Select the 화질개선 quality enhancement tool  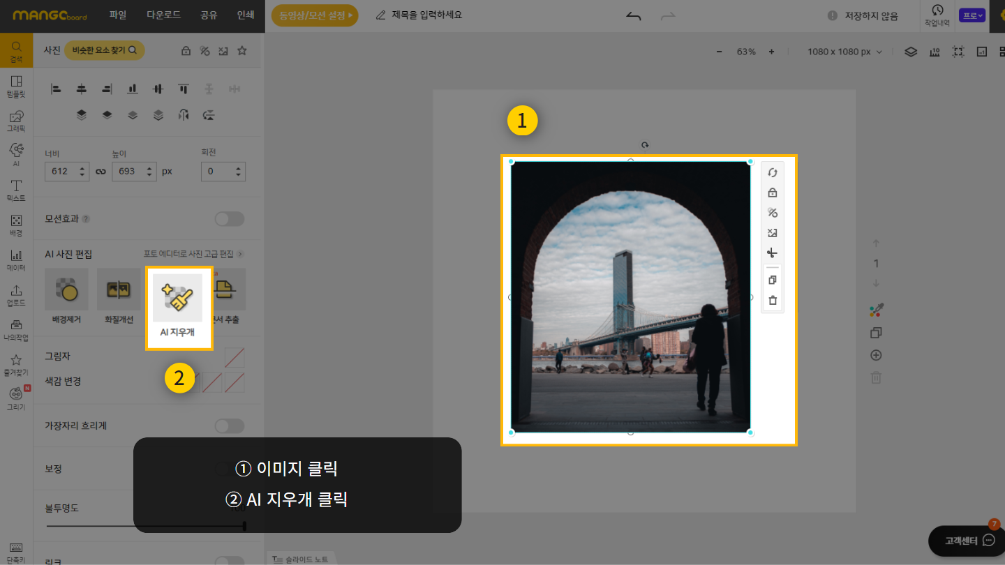click(119, 289)
